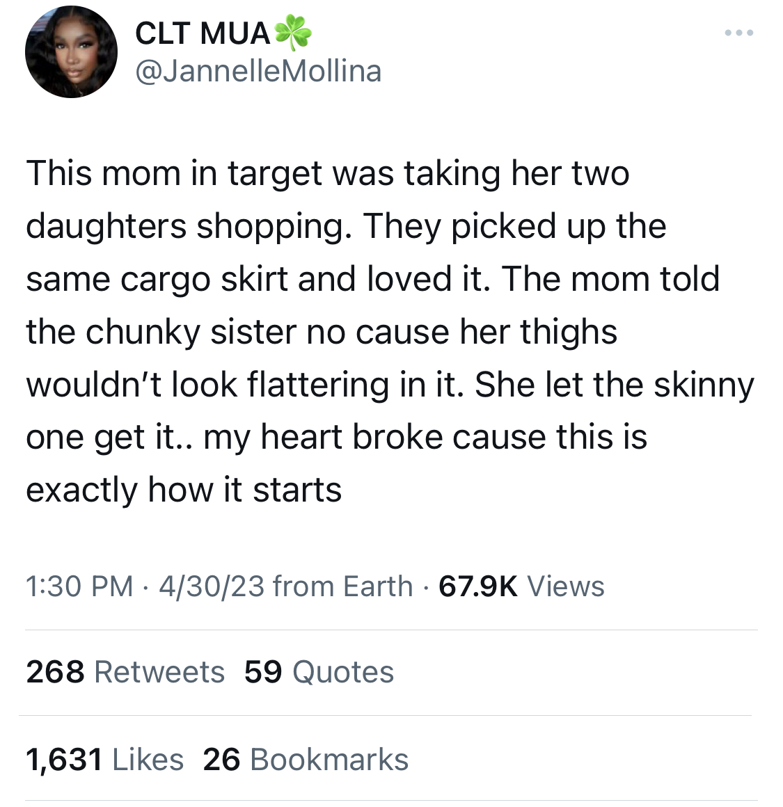Click the 59 quote count number
Viewport: 783px width, 807px height.
(263, 671)
